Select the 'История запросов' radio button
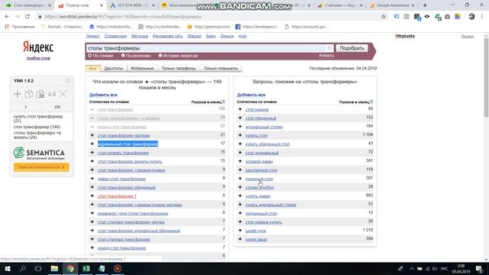The height and width of the screenshot is (275, 489). click(160, 56)
